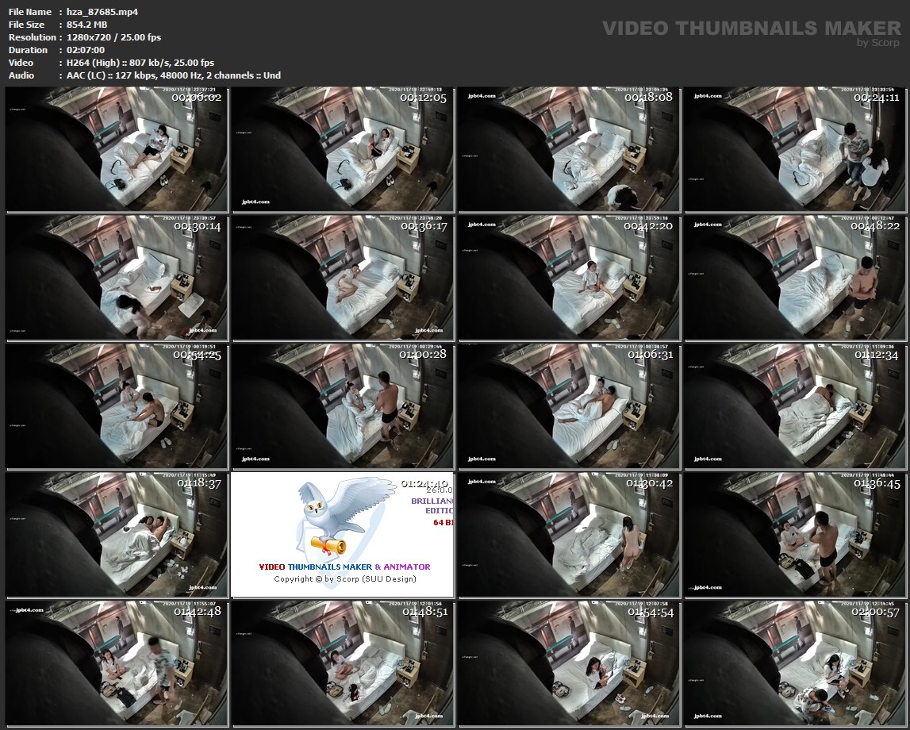Click the file name hza_87685.mp4

tap(102, 12)
